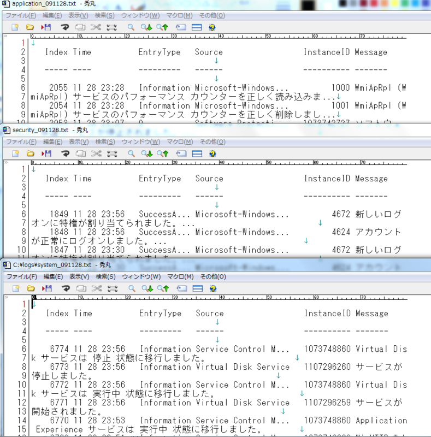Open 表示(V) menu in application_091128.txt window

point(78,16)
